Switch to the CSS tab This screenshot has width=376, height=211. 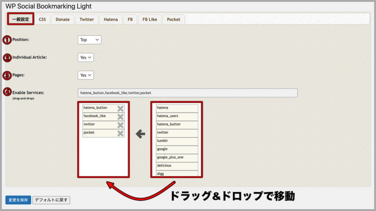click(x=42, y=20)
